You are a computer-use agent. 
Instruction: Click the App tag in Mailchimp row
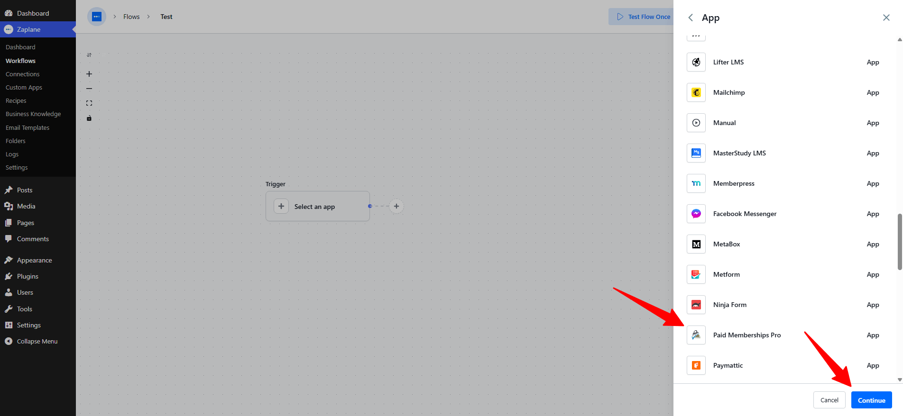[x=873, y=92]
